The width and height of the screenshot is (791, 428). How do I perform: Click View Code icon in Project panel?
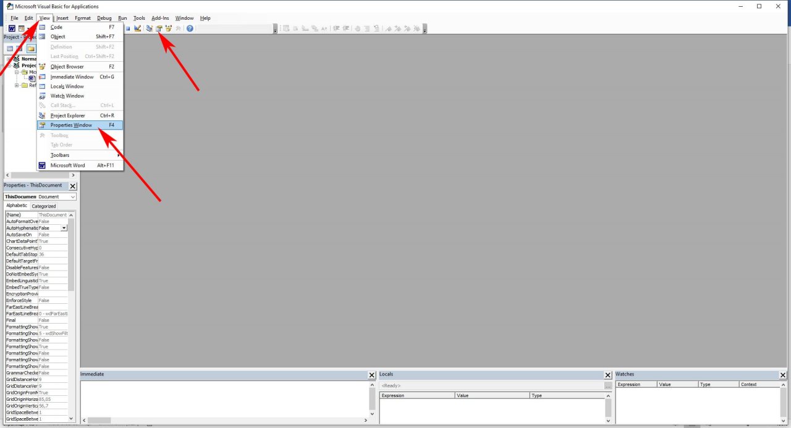tap(10, 48)
